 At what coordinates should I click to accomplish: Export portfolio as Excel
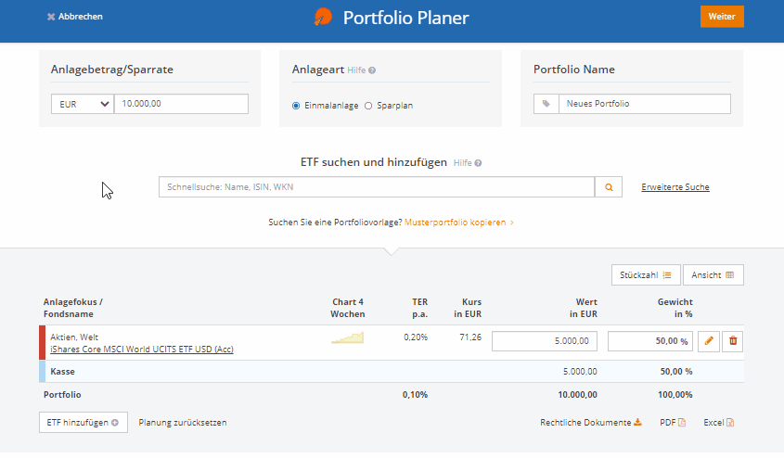pos(719,423)
